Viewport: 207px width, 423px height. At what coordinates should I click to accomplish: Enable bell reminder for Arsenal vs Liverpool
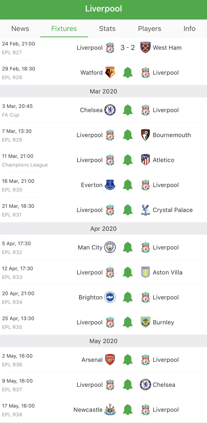point(128,360)
